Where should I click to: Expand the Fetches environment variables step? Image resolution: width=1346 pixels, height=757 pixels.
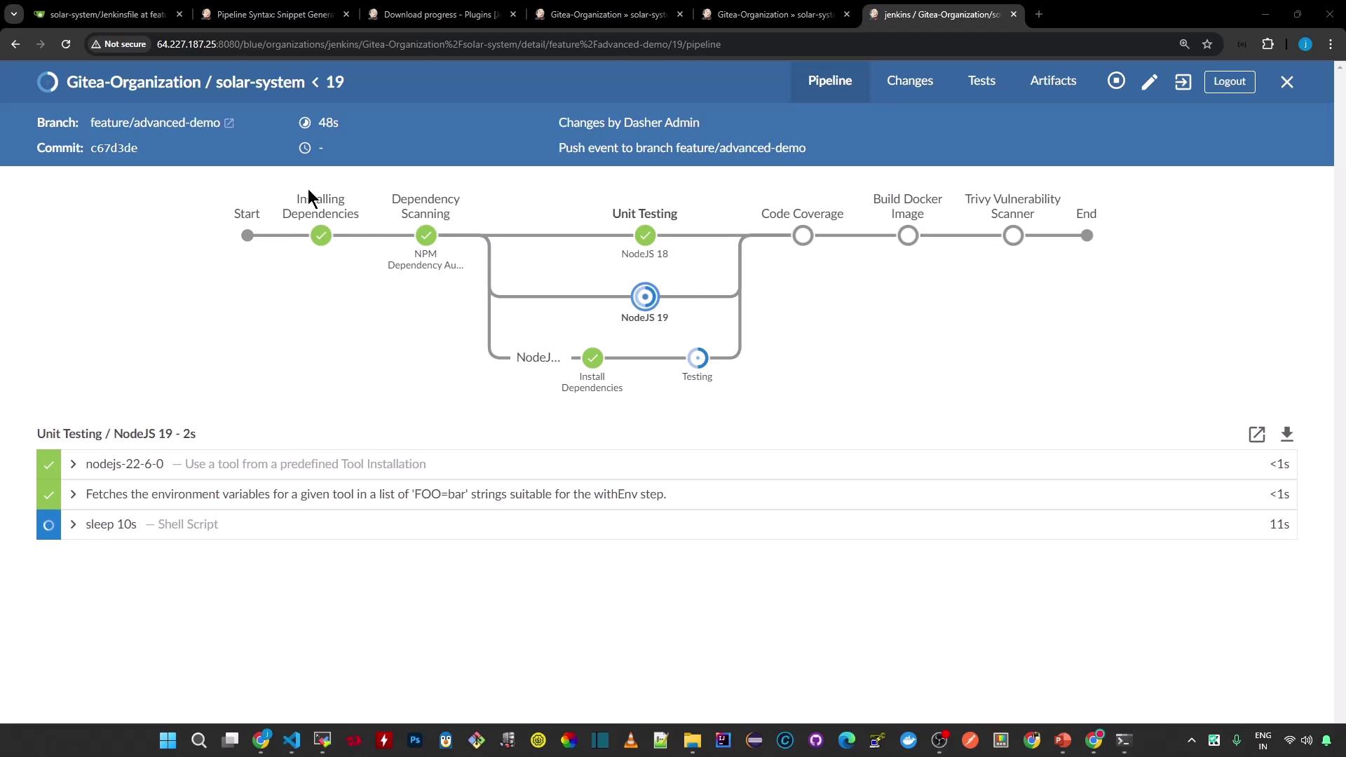coord(73,494)
